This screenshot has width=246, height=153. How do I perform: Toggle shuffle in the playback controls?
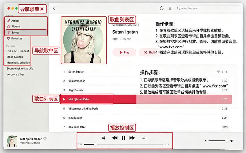[x=103, y=138]
